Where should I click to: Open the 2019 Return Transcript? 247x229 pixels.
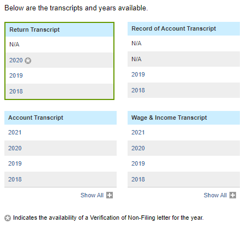point(16,75)
